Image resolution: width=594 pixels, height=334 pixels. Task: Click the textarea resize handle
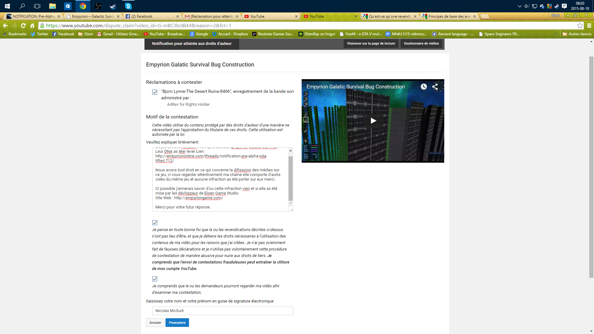291,209
